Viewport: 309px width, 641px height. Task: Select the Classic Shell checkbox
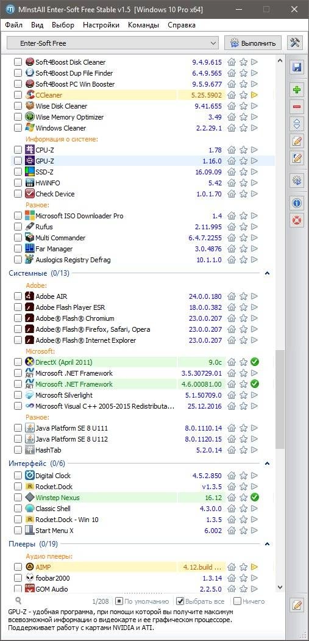tap(18, 509)
